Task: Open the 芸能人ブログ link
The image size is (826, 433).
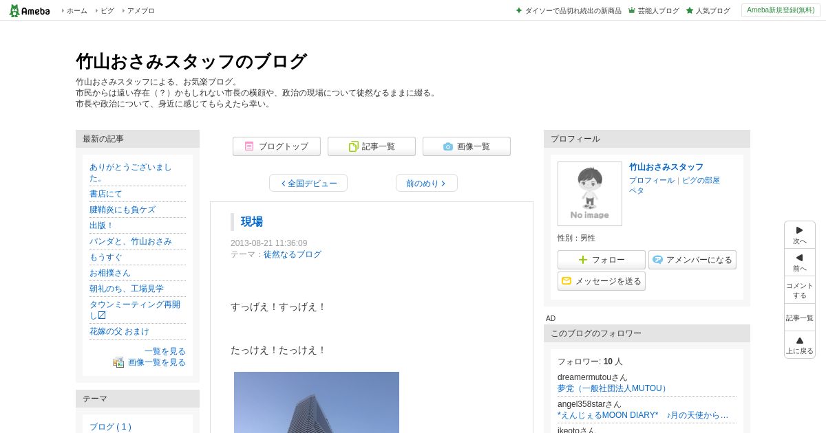Action: (x=658, y=11)
